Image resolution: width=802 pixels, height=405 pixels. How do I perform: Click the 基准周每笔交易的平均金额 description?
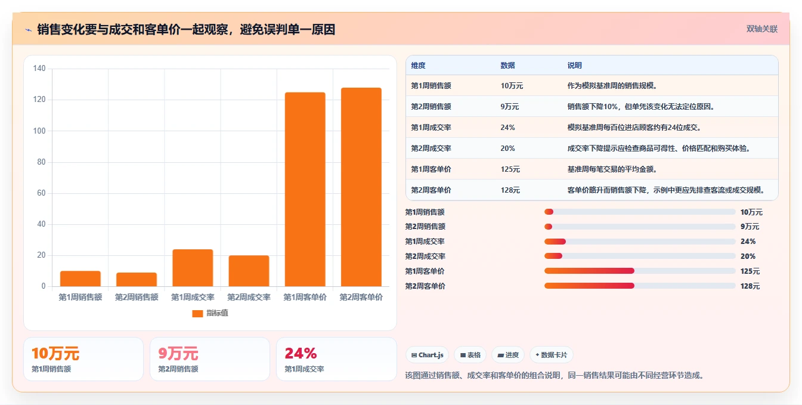point(612,169)
